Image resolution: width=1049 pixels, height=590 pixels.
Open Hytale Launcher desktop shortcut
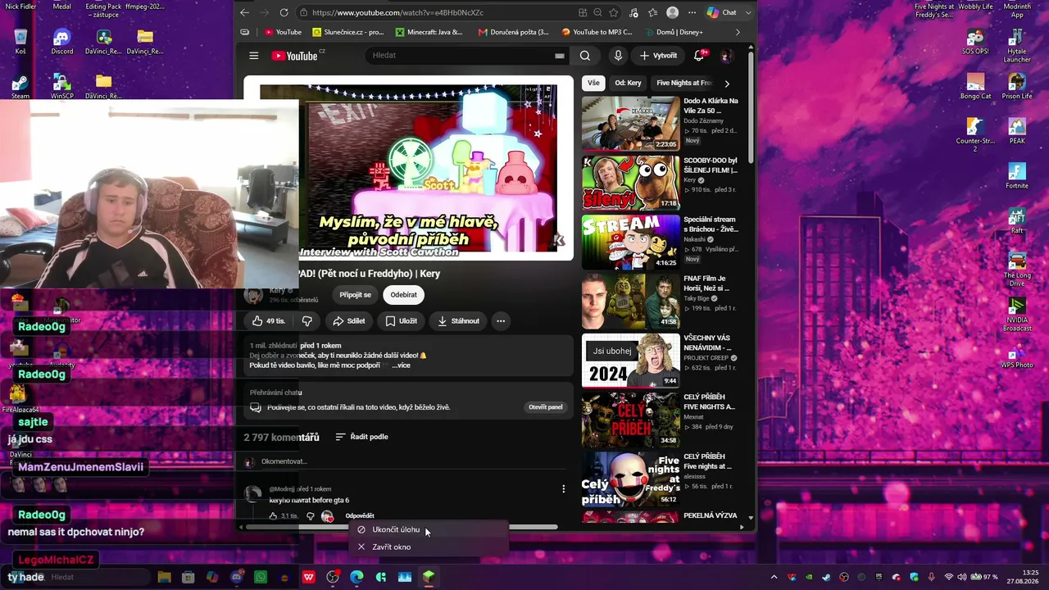pos(1017,47)
